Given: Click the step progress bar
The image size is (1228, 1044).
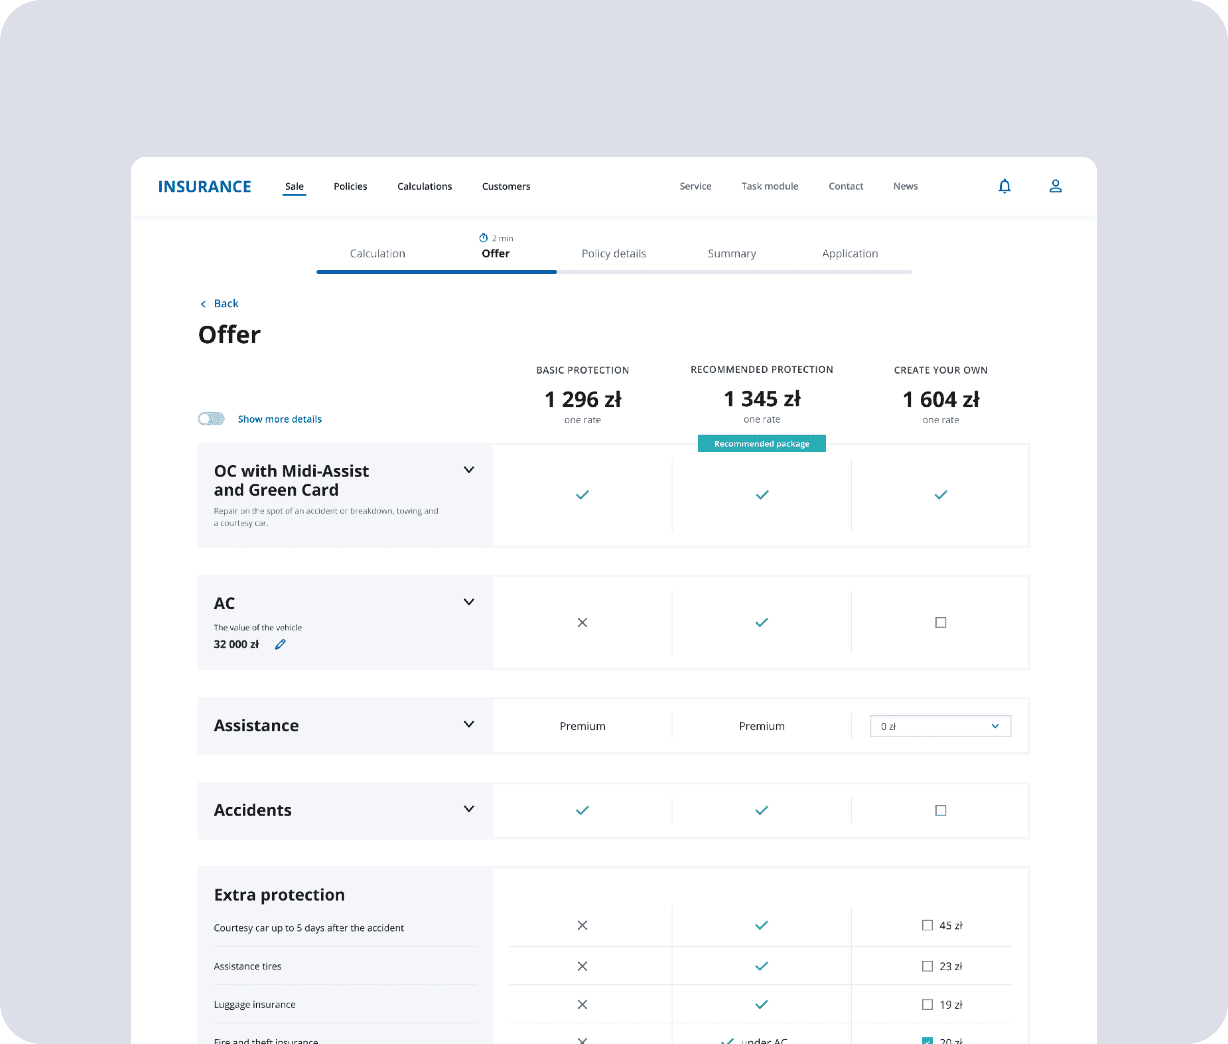Looking at the screenshot, I should (614, 272).
